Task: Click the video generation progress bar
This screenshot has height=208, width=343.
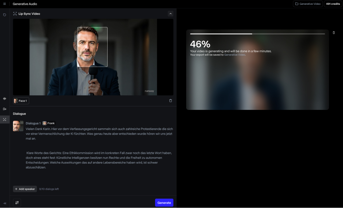Action: (257, 34)
